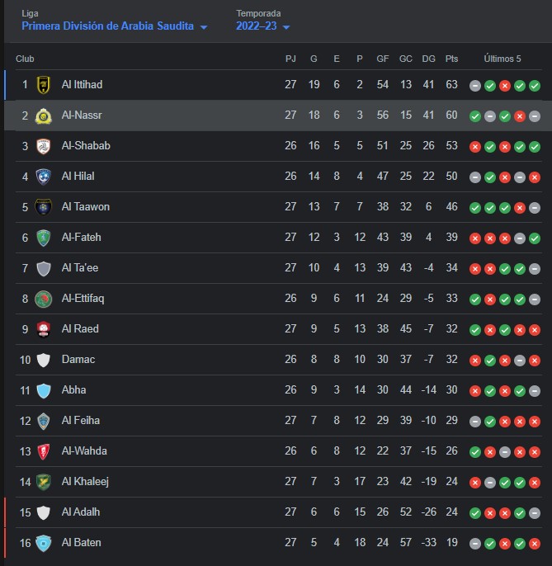Click the Al Taawon club crest
This screenshot has width=552, height=566.
(44, 207)
